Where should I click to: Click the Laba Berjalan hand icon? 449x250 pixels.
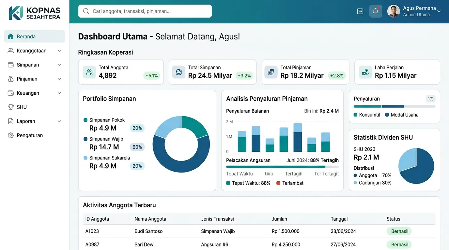[x=365, y=72]
